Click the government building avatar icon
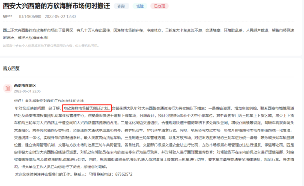This screenshot has height=186, width=304. 8,88
